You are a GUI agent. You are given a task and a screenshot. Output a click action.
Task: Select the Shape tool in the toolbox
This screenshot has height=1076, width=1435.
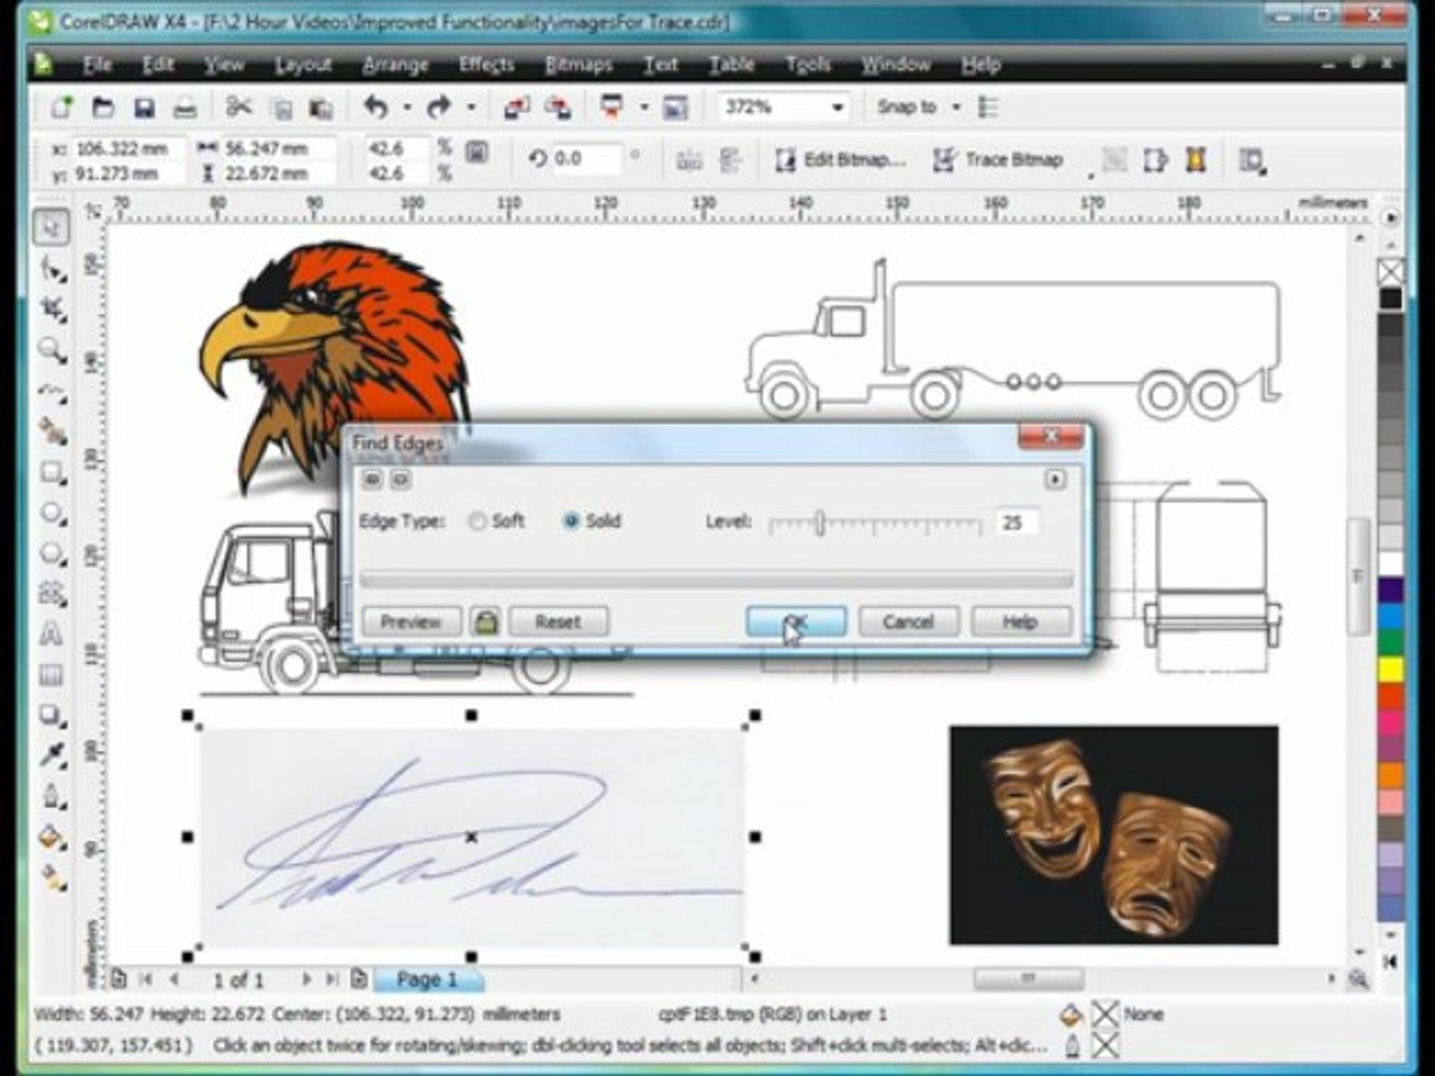(x=52, y=268)
